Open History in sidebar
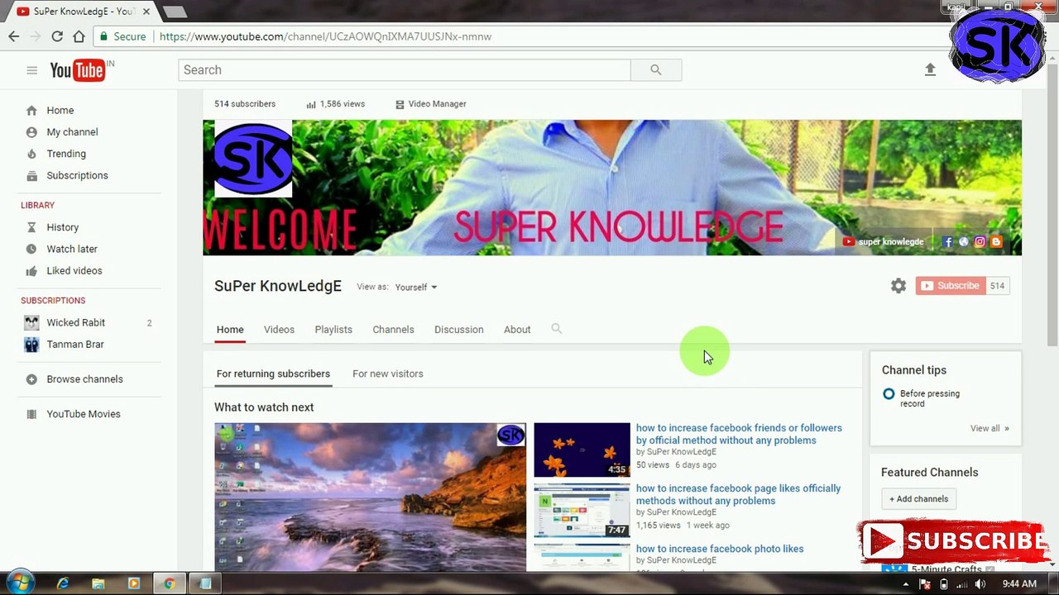The image size is (1059, 595). [62, 227]
